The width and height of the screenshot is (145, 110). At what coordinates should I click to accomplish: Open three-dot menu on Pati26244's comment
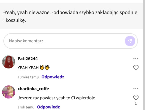136,59
